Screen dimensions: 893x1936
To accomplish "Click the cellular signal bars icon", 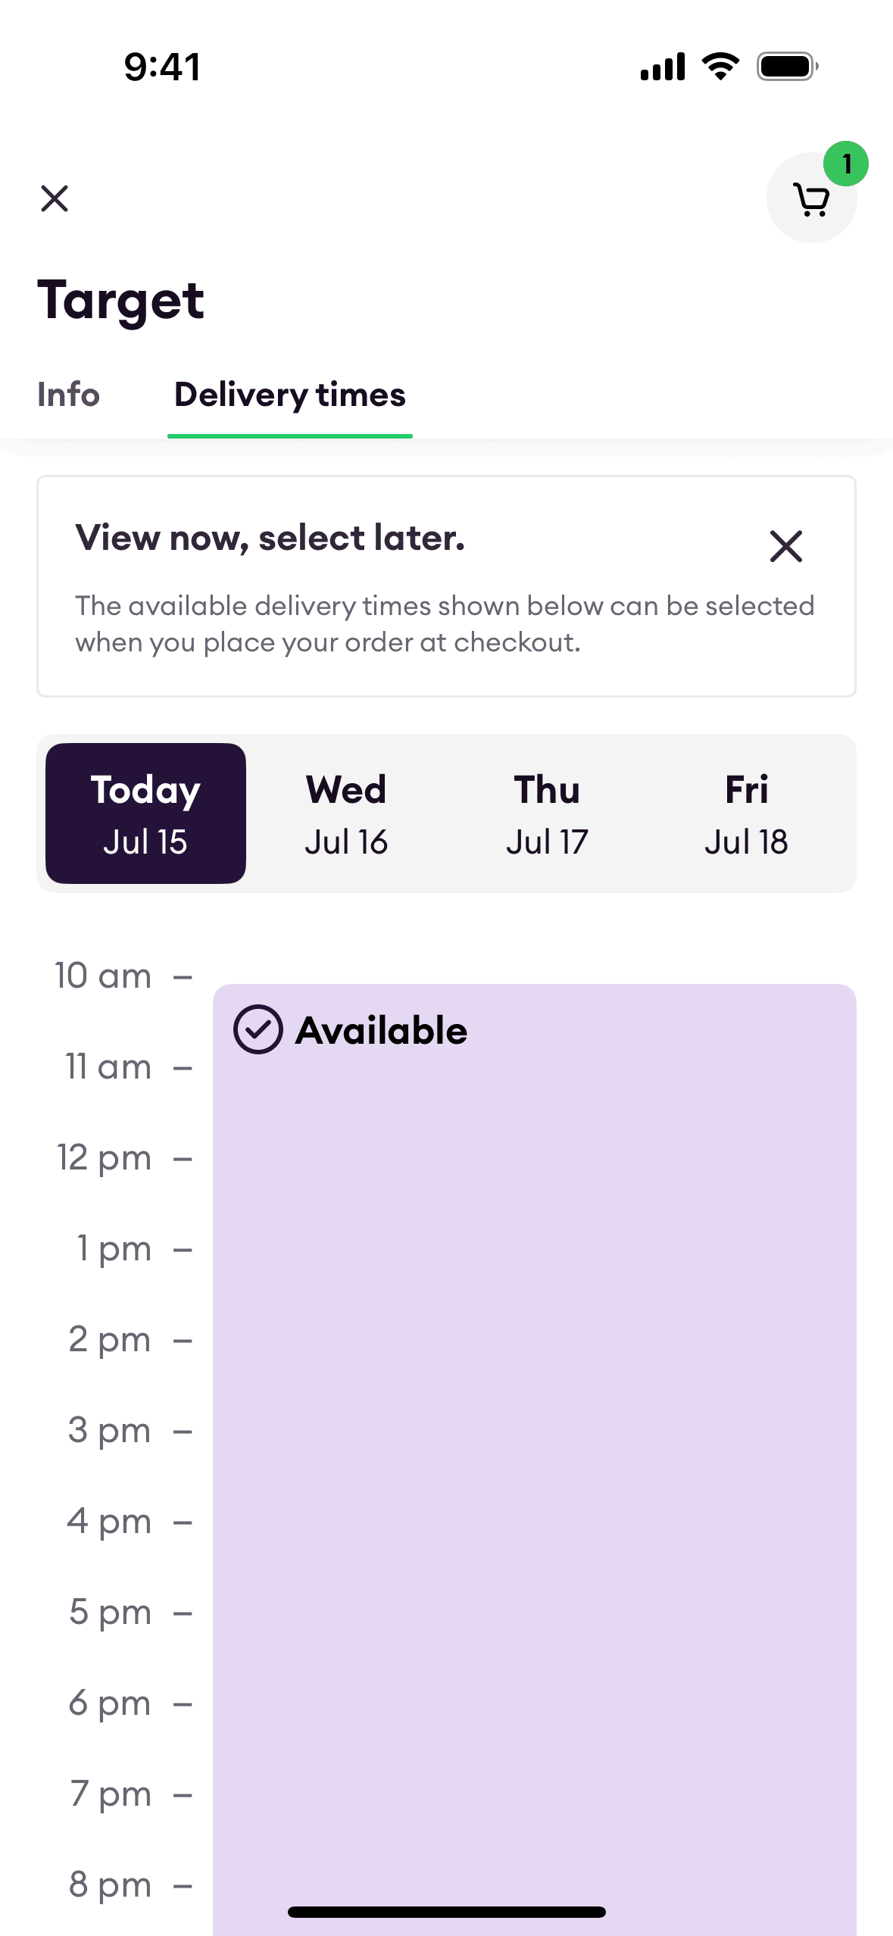I will [660, 66].
